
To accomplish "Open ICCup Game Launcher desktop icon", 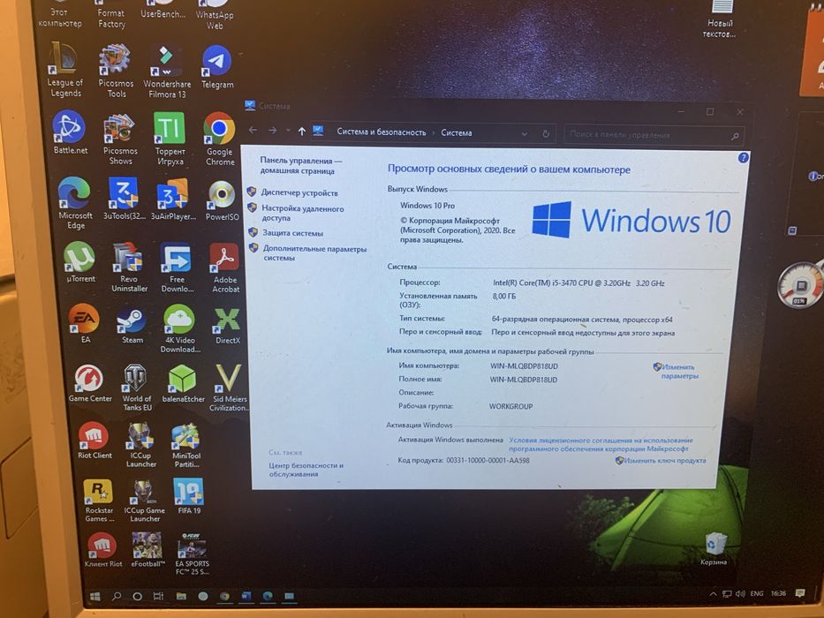I will coord(145,501).
